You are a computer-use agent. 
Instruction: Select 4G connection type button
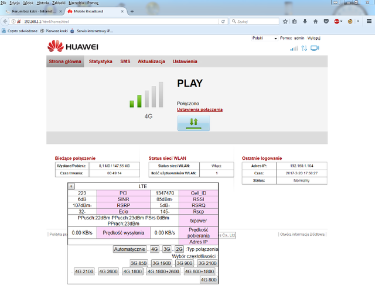pyautogui.click(x=155, y=249)
